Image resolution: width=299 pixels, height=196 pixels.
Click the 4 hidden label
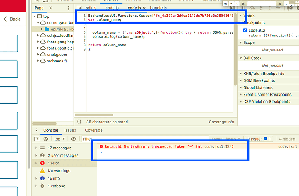[x=287, y=139]
